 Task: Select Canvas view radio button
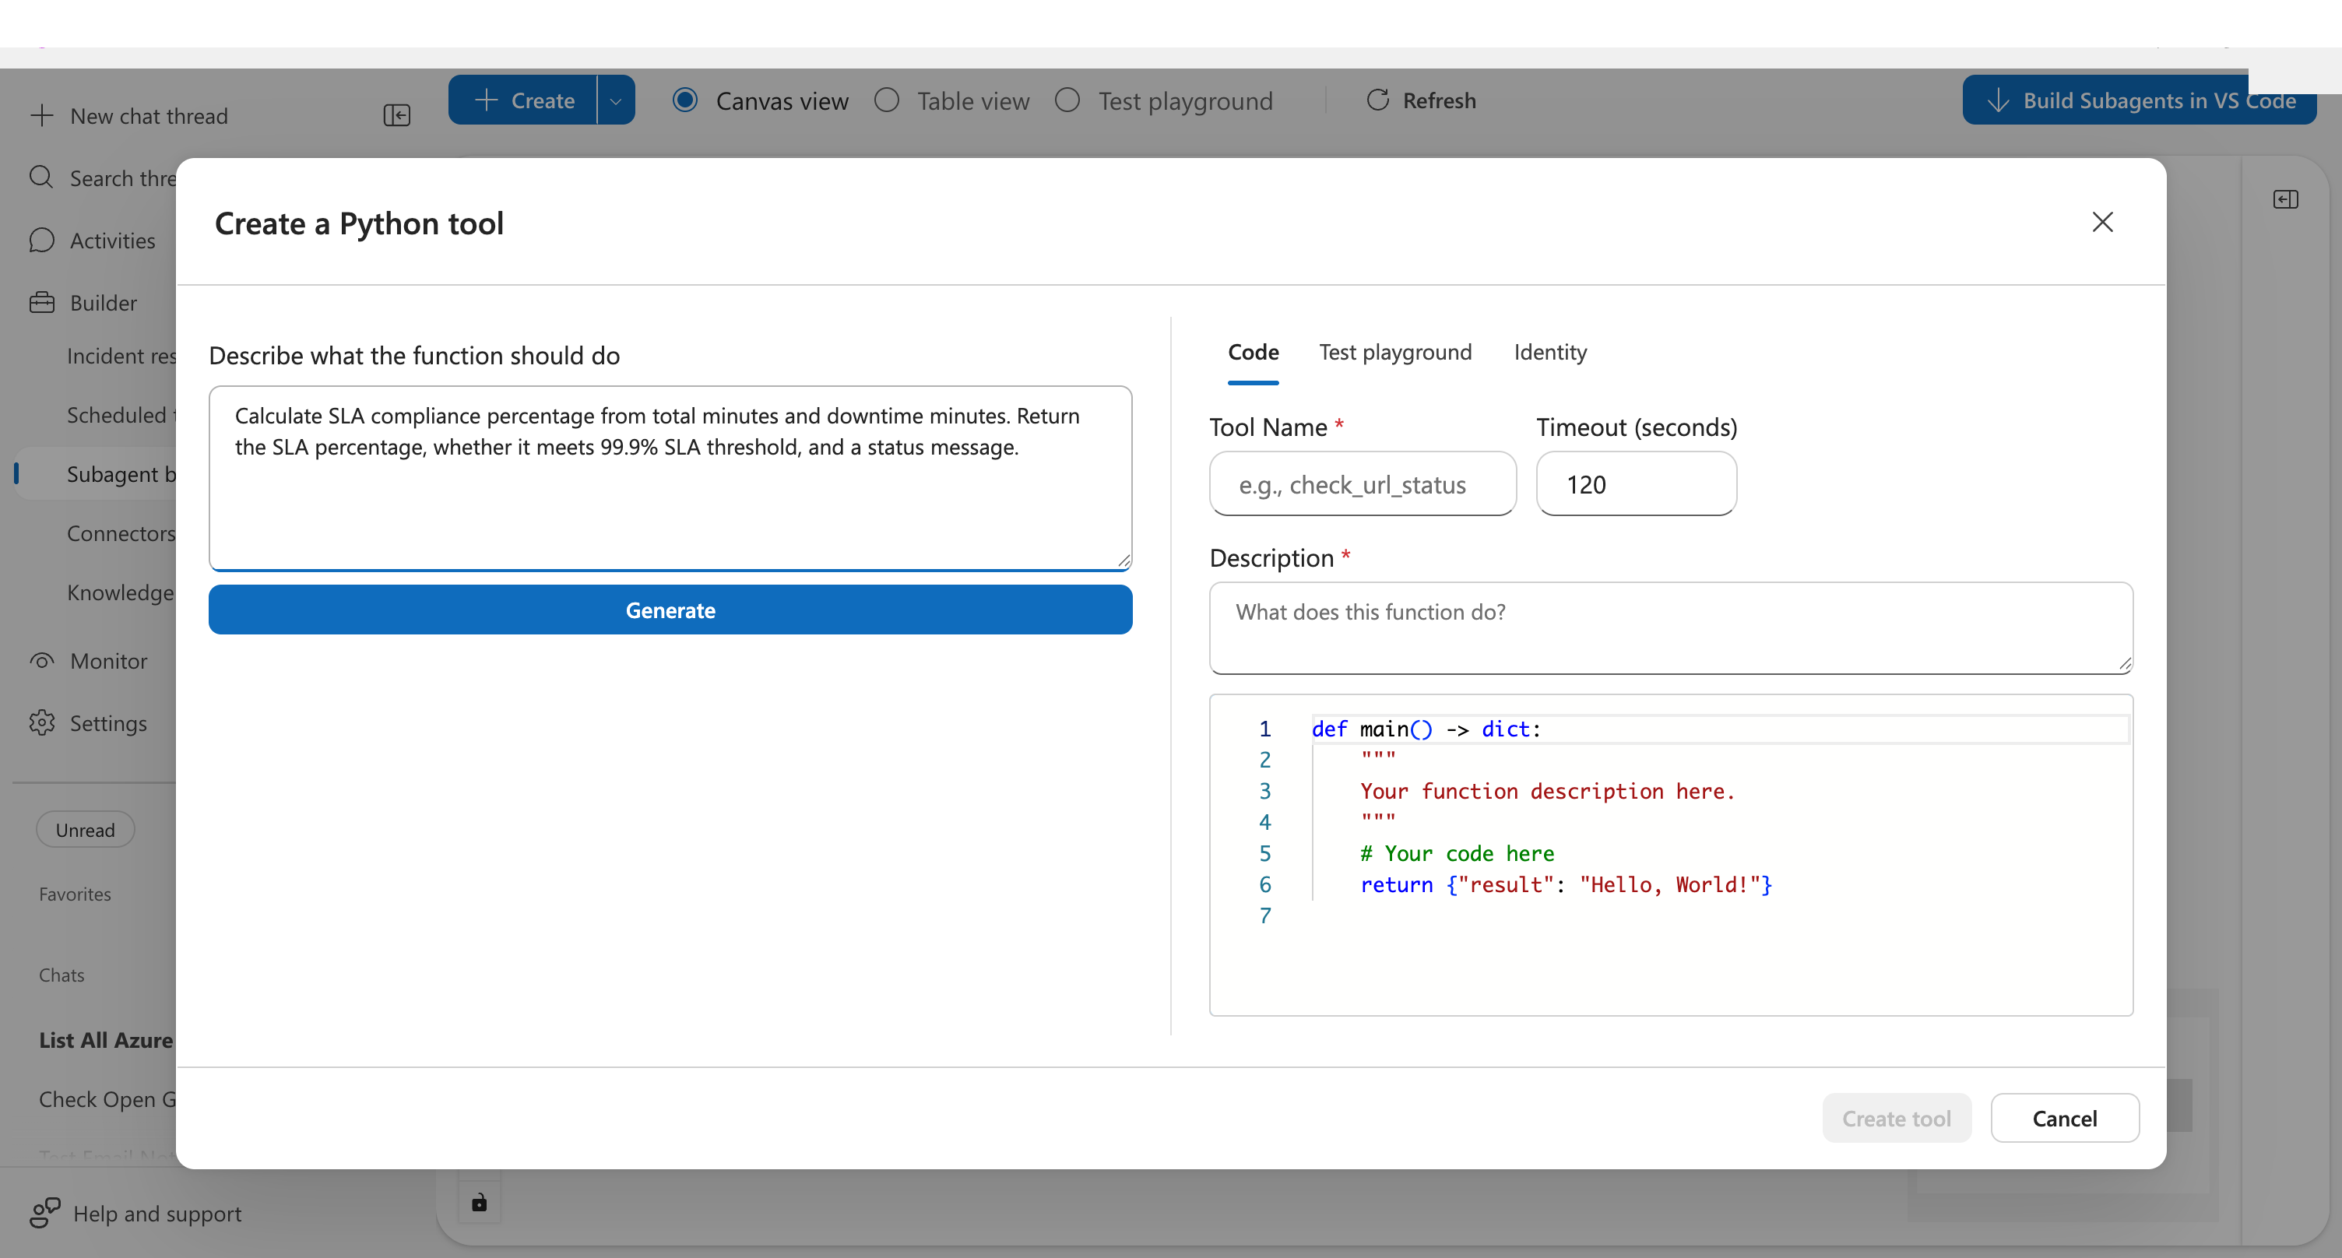685,100
